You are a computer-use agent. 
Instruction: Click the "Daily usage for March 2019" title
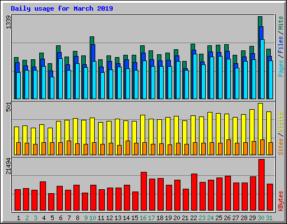click(x=62, y=8)
